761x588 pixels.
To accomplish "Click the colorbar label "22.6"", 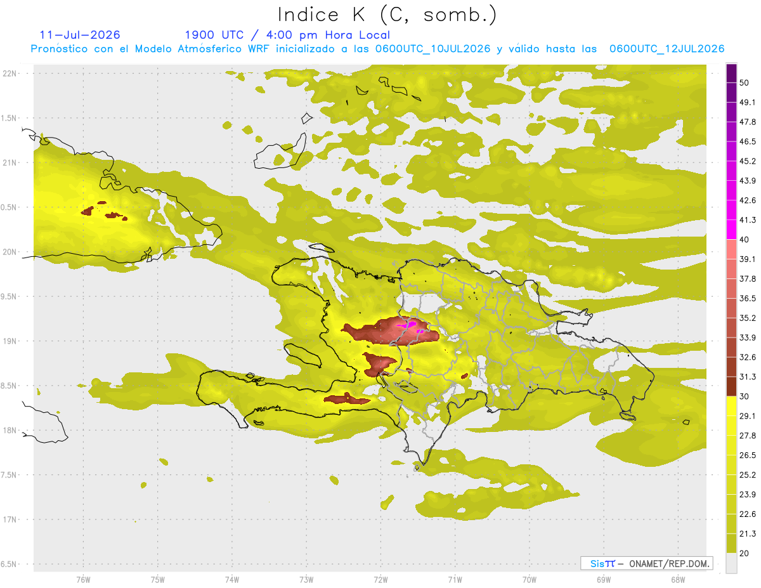I will click(748, 514).
